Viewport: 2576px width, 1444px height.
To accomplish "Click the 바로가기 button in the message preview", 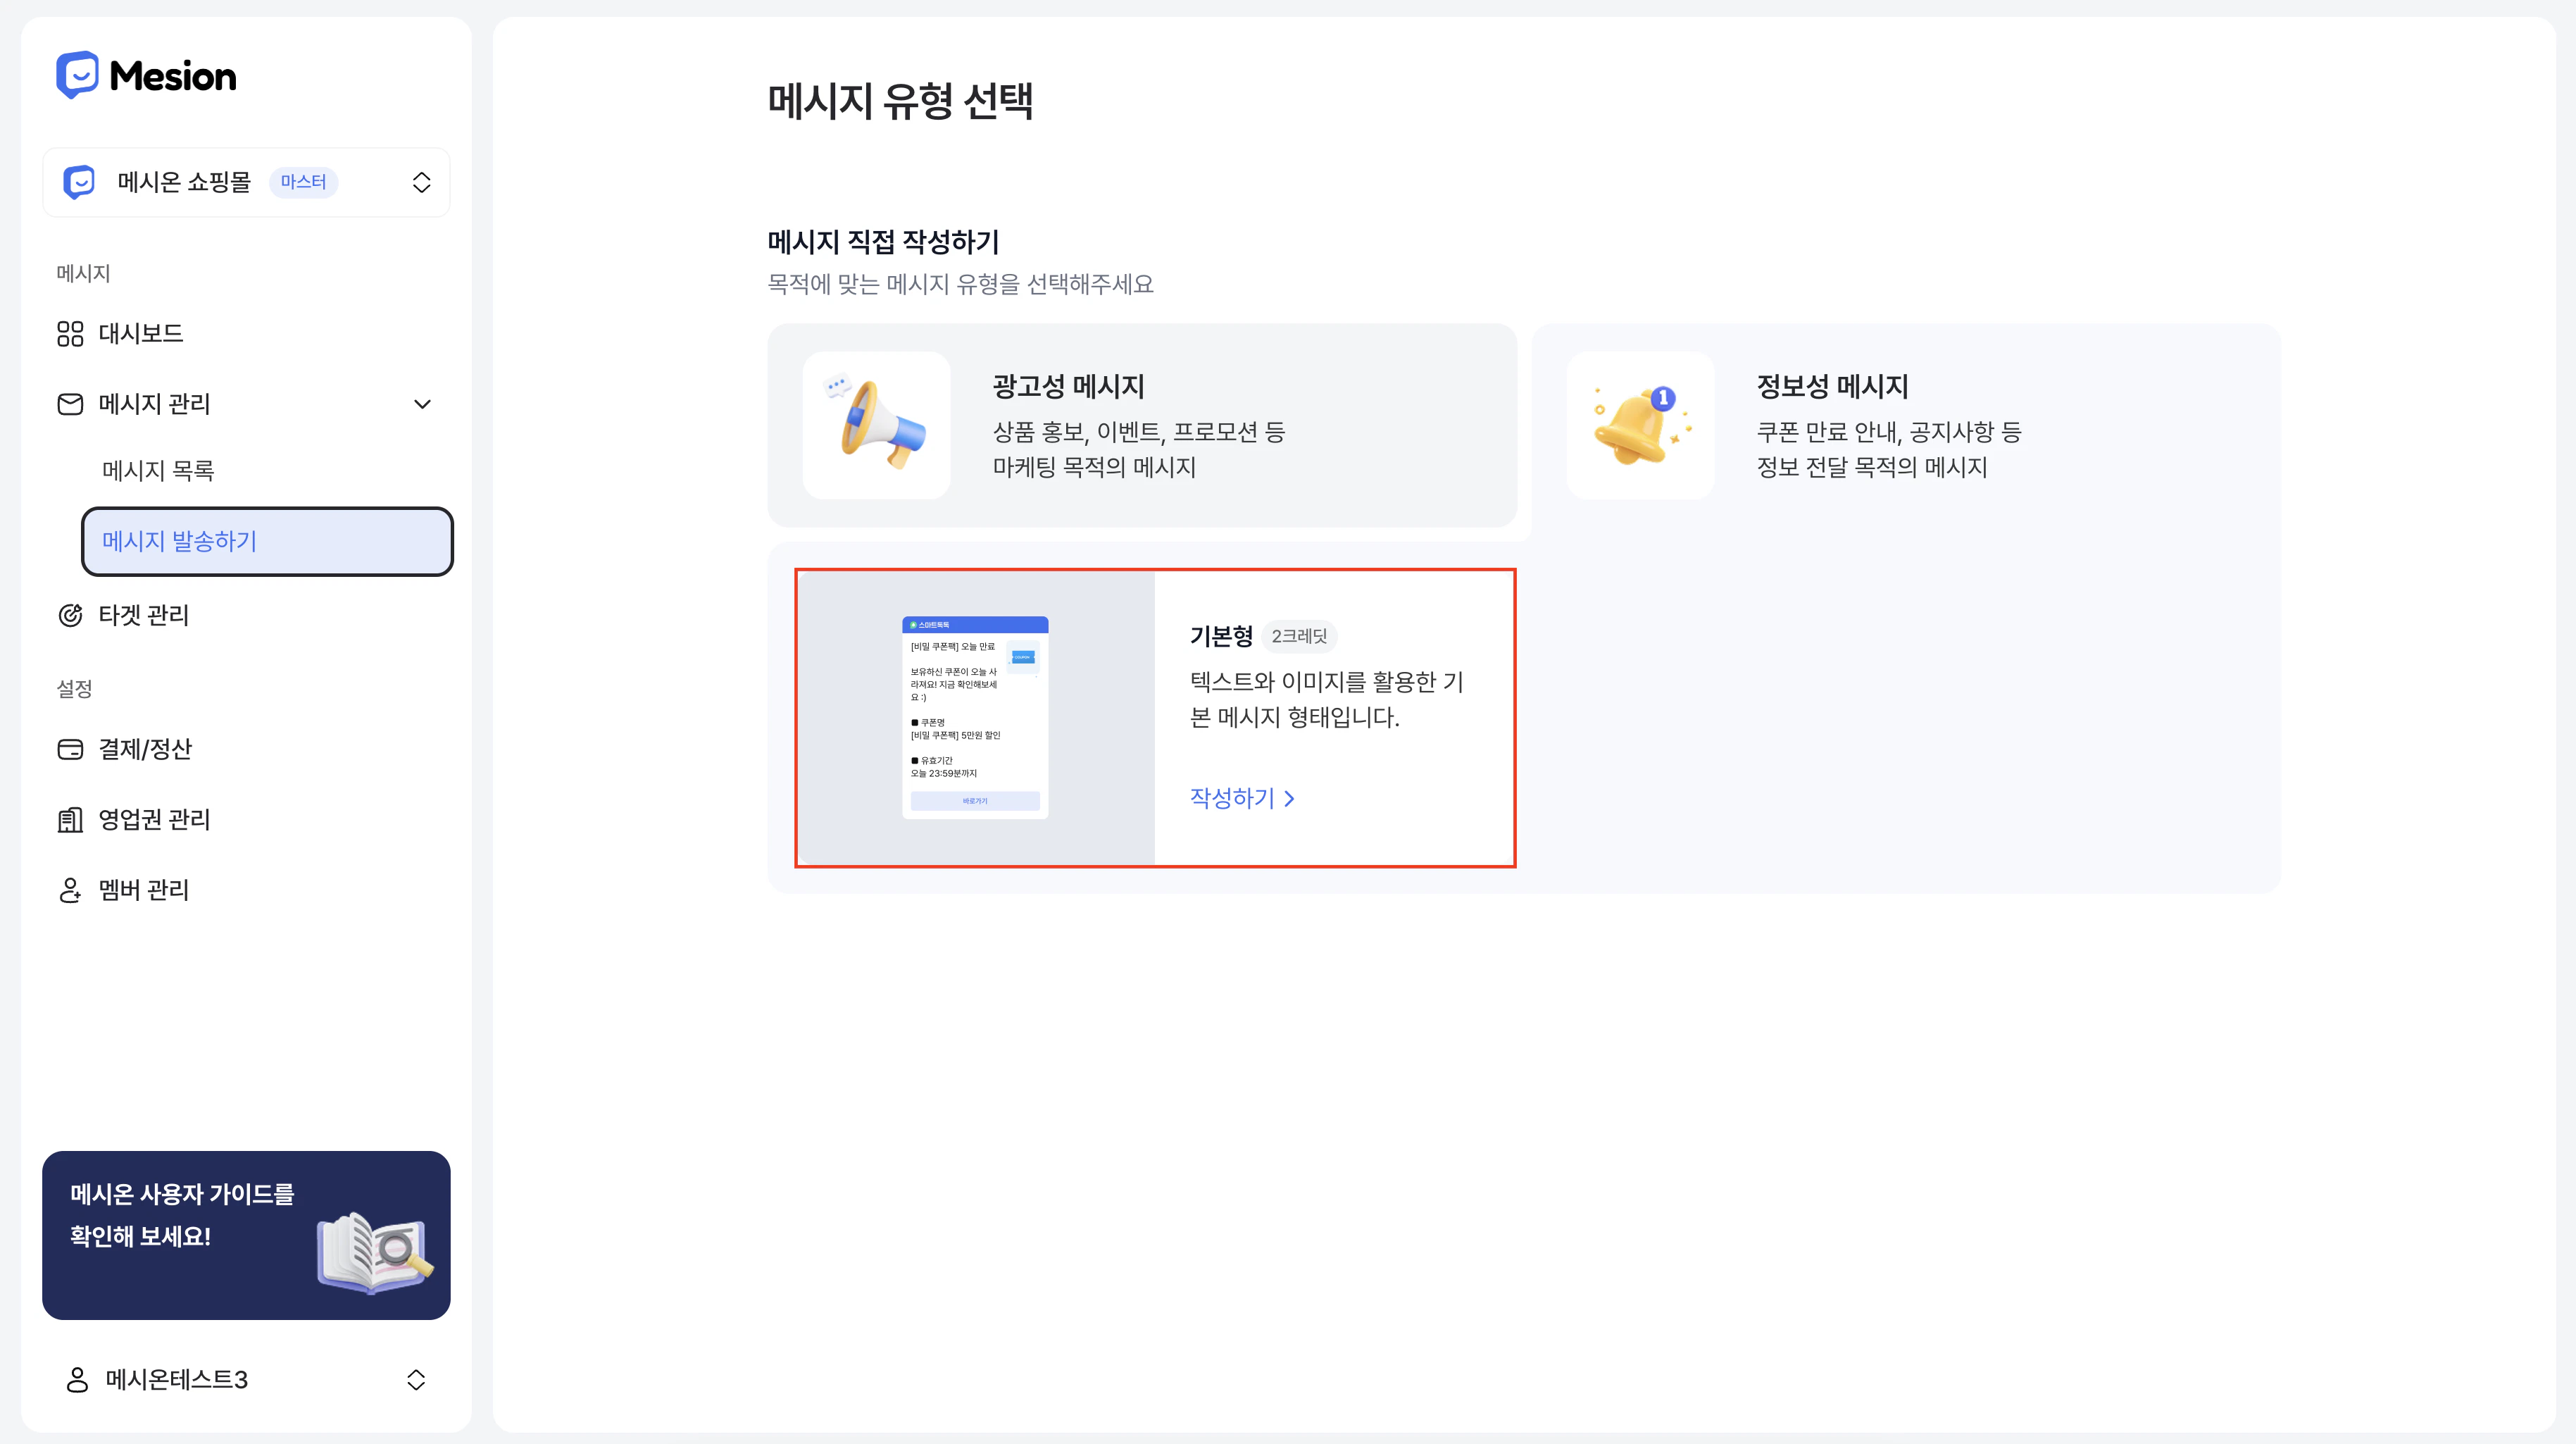I will [975, 801].
